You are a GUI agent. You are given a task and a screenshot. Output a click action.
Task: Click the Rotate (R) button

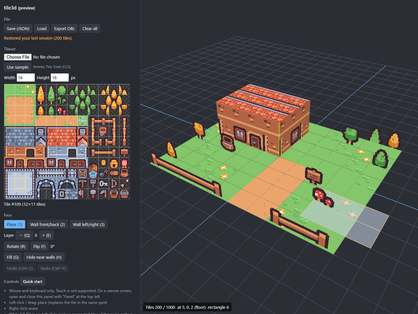[x=16, y=246]
